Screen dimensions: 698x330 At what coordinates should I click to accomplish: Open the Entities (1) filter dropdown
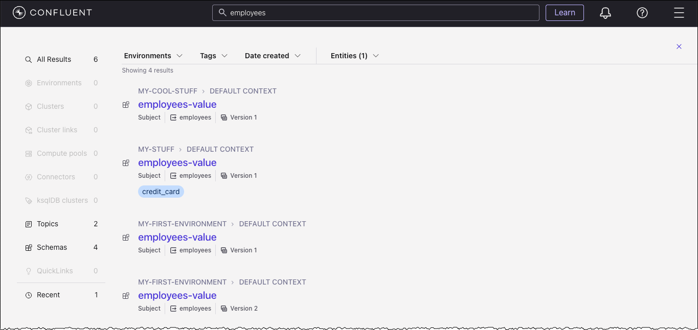coord(354,56)
